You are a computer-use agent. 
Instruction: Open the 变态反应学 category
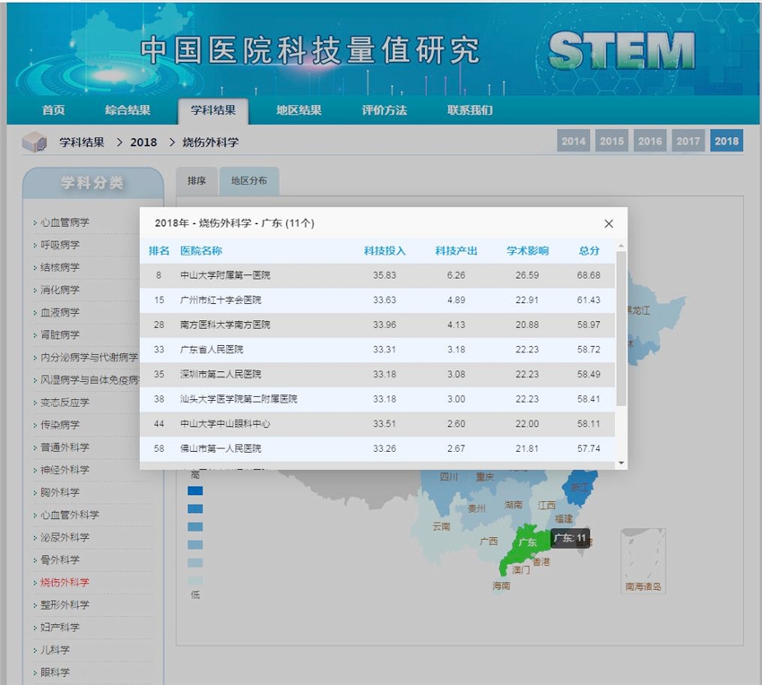click(65, 403)
